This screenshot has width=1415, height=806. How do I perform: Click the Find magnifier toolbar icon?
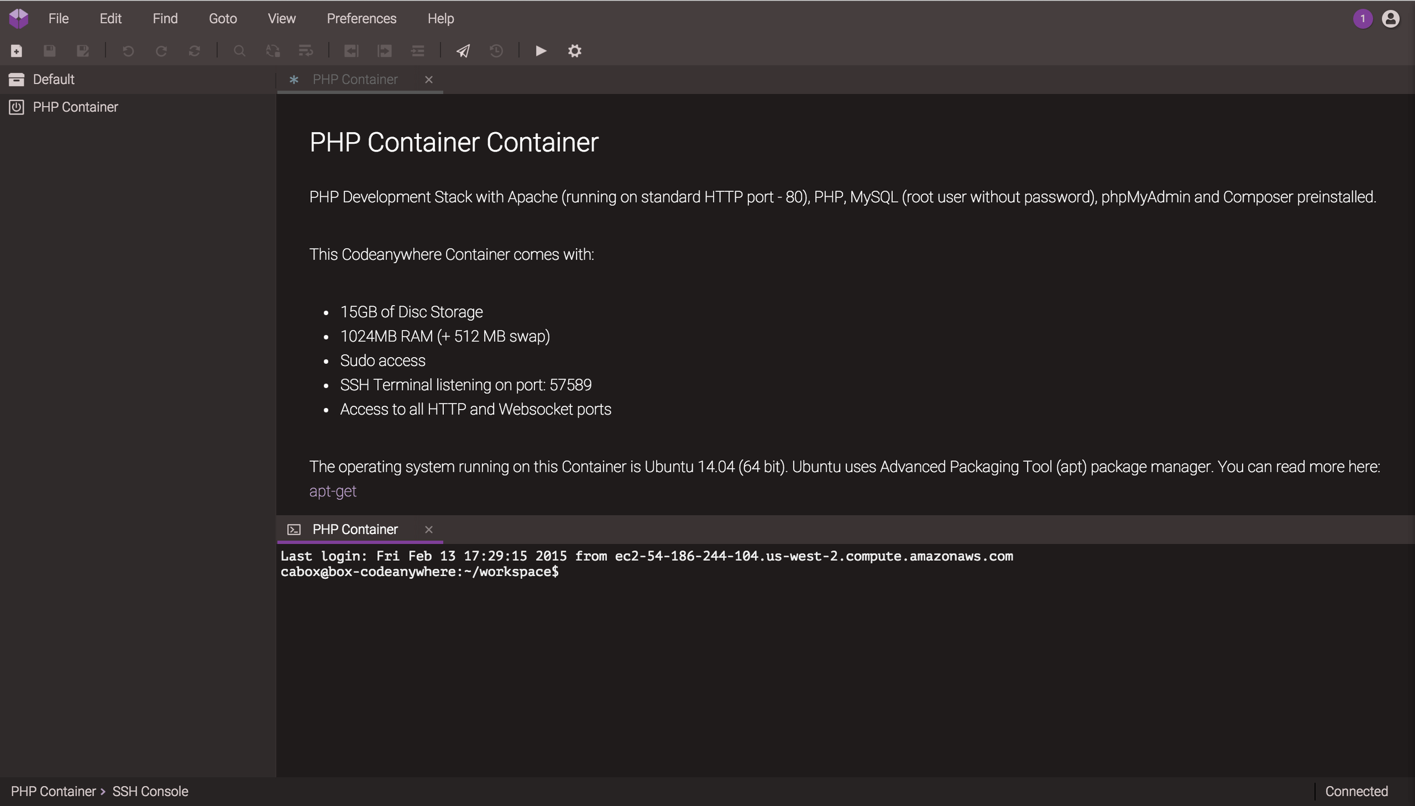(x=239, y=51)
